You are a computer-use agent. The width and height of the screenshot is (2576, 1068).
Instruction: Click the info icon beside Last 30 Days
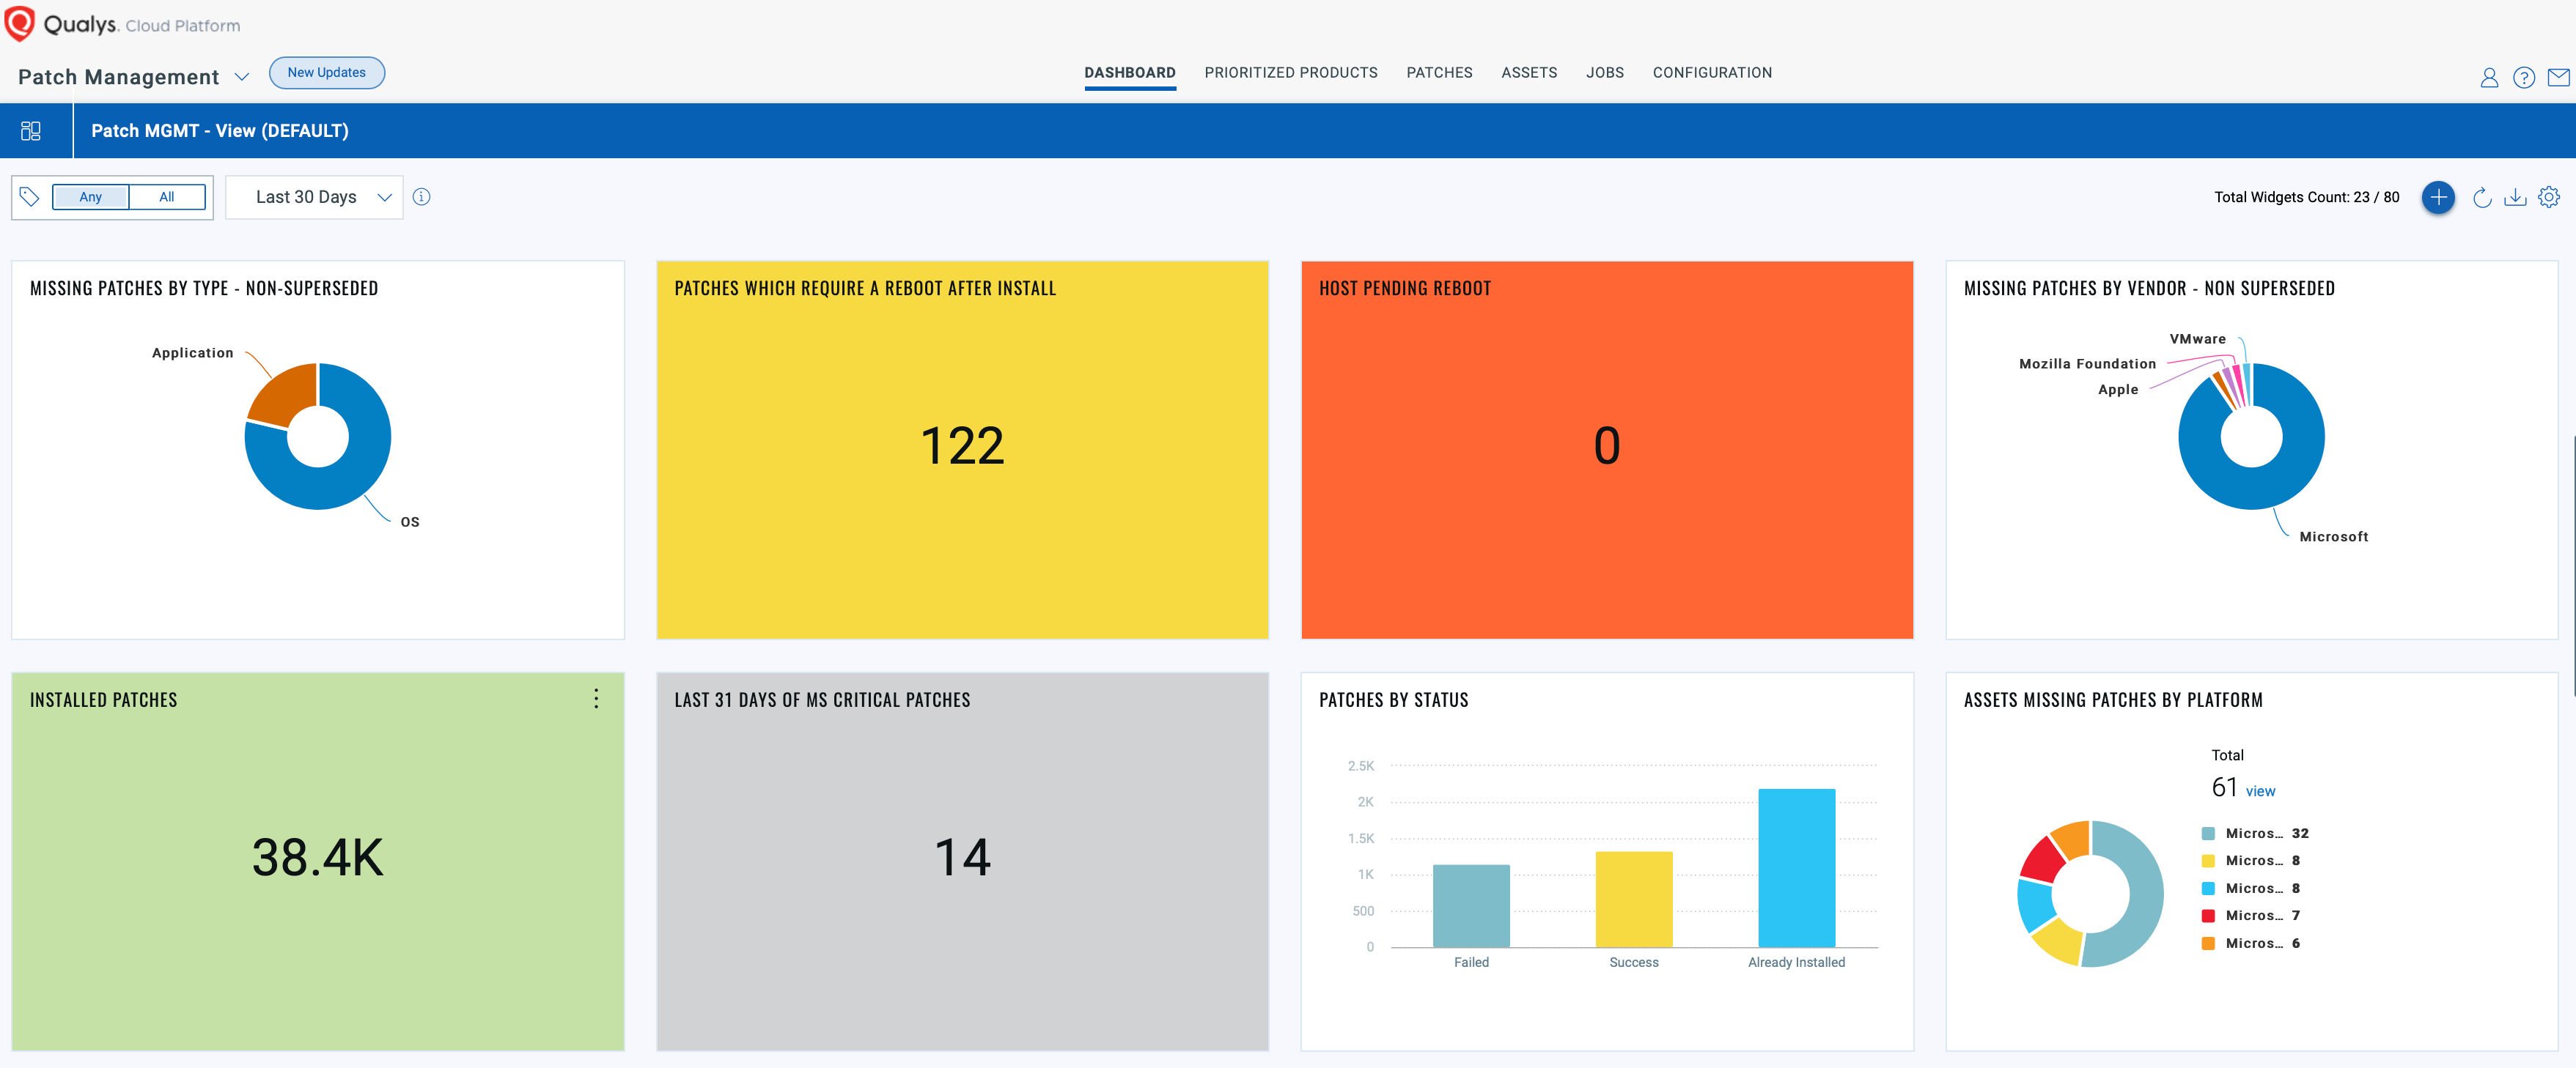(422, 197)
